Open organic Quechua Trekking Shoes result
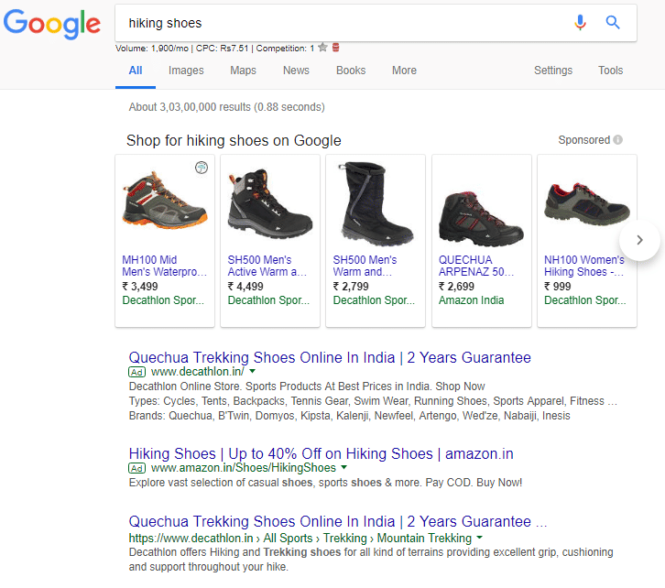 pos(338,521)
